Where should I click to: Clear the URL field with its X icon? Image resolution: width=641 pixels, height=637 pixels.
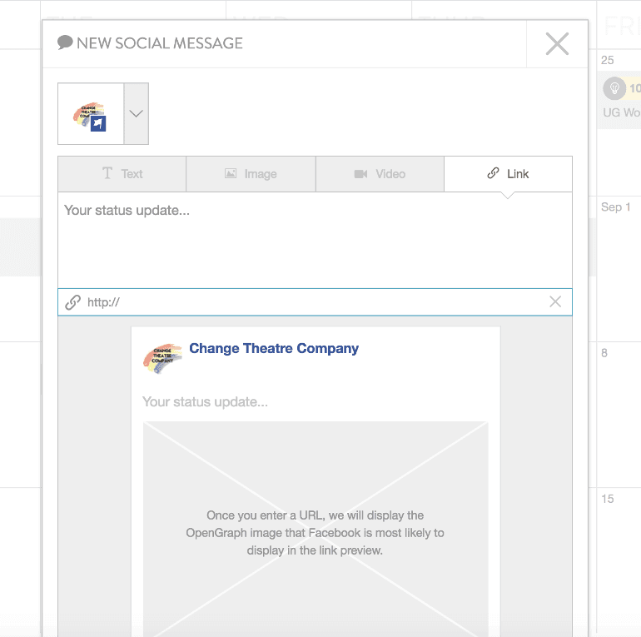point(555,302)
